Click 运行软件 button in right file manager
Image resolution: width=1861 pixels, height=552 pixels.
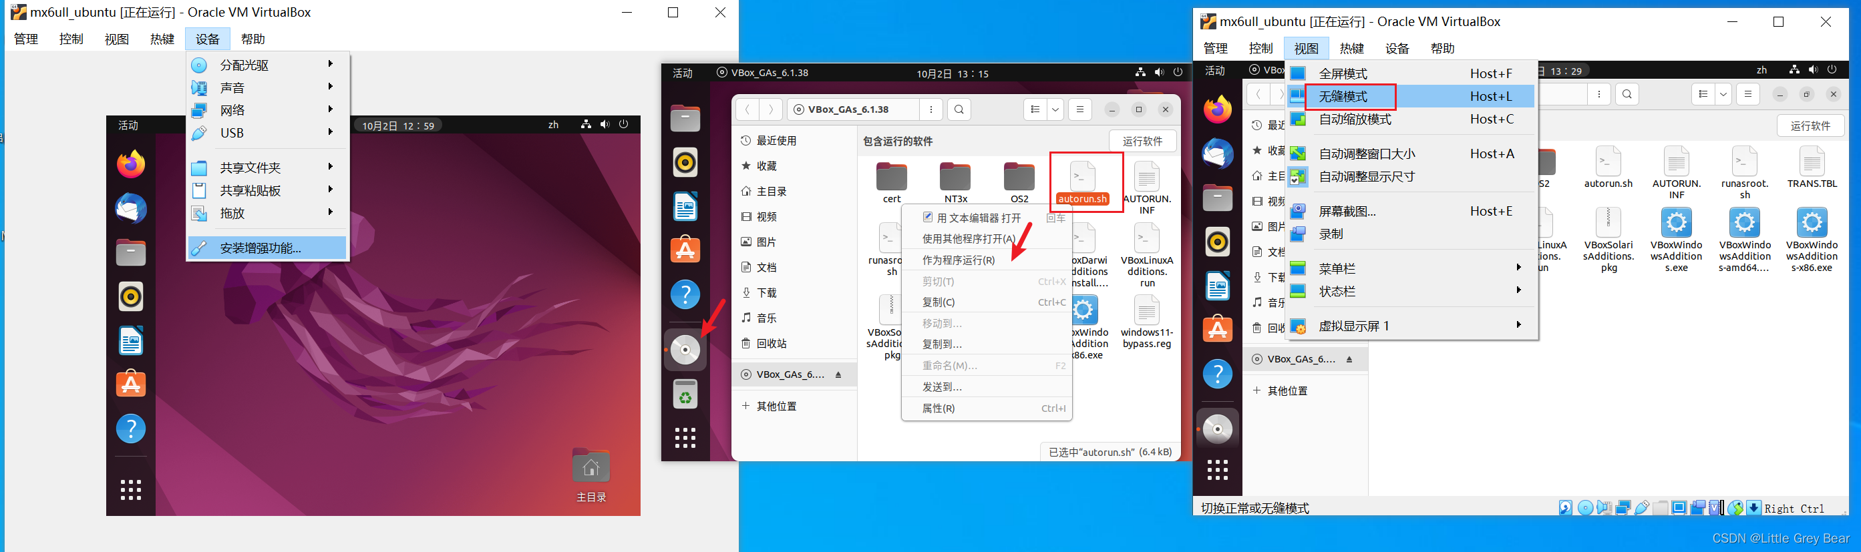[1810, 125]
